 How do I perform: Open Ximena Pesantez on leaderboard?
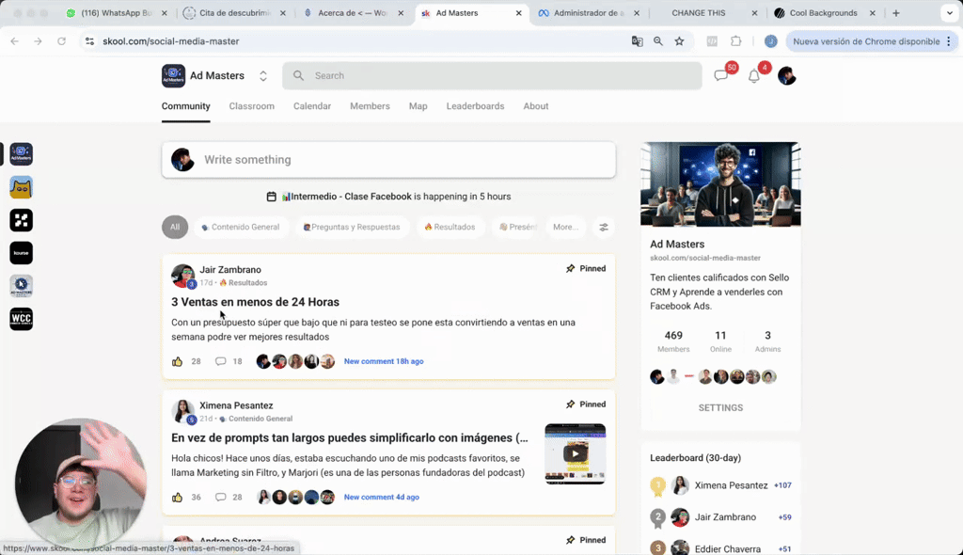[x=731, y=485]
